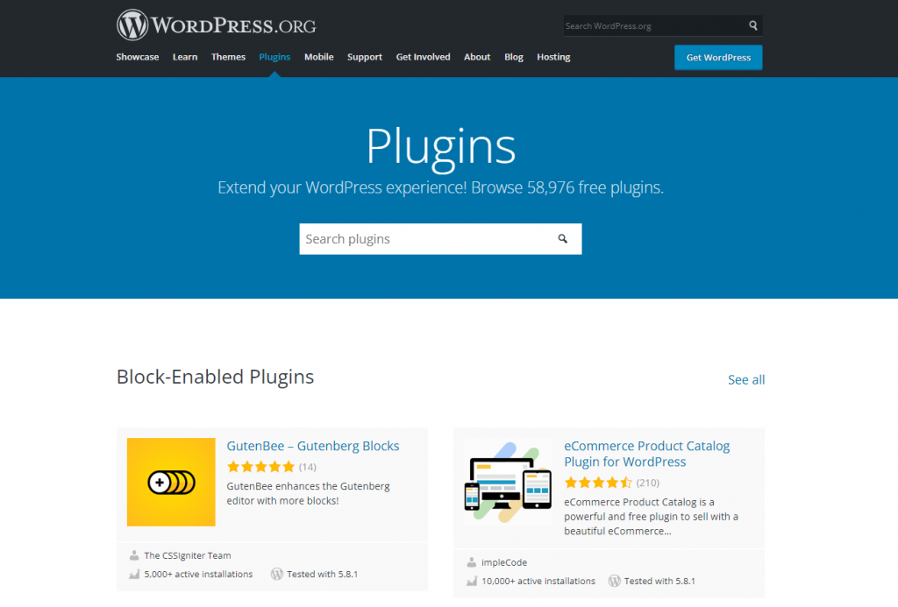Click the WordPress.org logo
This screenshot has width=898, height=607.
point(215,25)
